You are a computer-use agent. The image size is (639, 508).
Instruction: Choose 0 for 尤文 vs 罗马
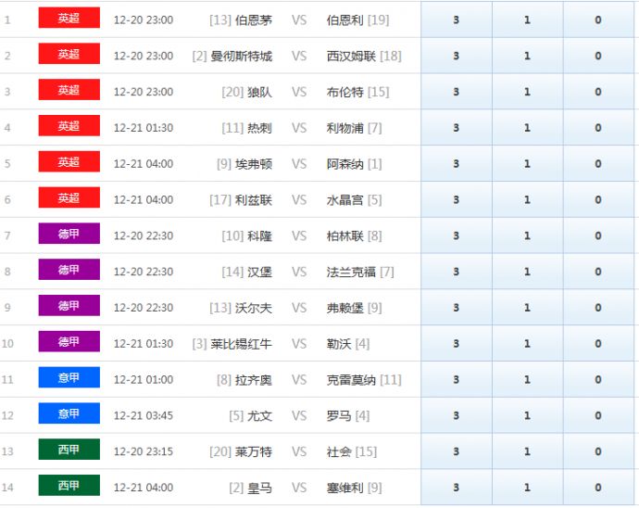coord(598,415)
